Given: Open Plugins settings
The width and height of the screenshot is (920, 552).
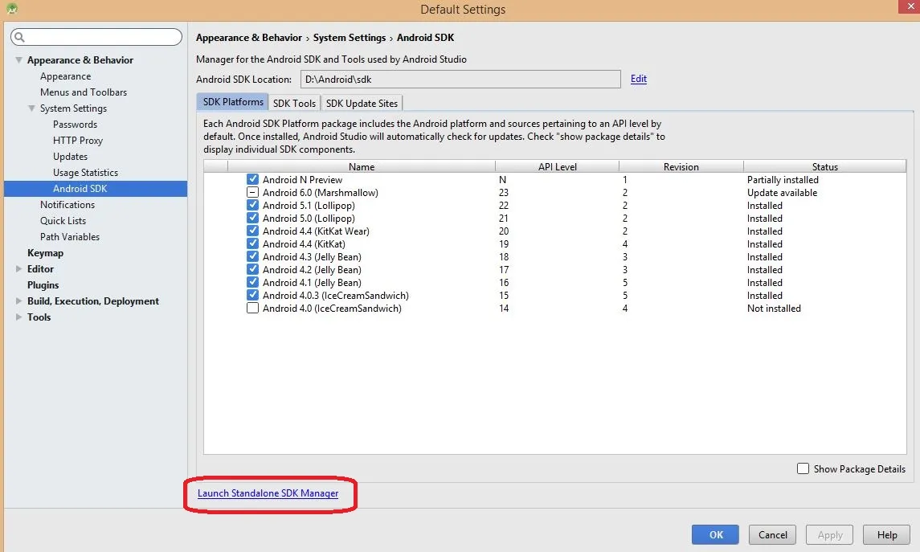Looking at the screenshot, I should [43, 285].
